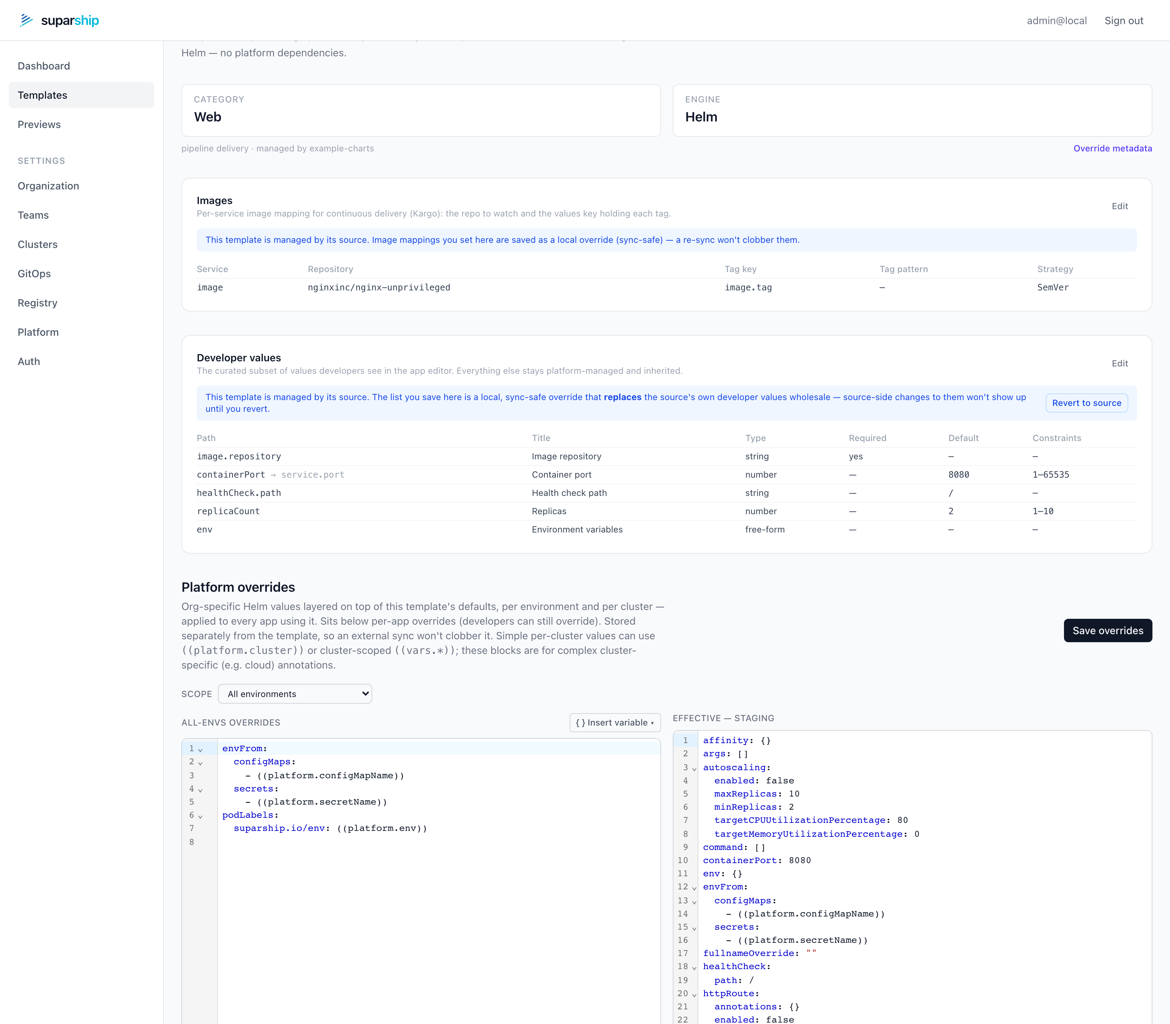Open Auth settings
Viewport: 1170px width, 1024px height.
pos(81,361)
